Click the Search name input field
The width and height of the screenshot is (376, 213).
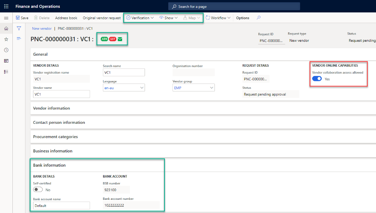(x=124, y=72)
